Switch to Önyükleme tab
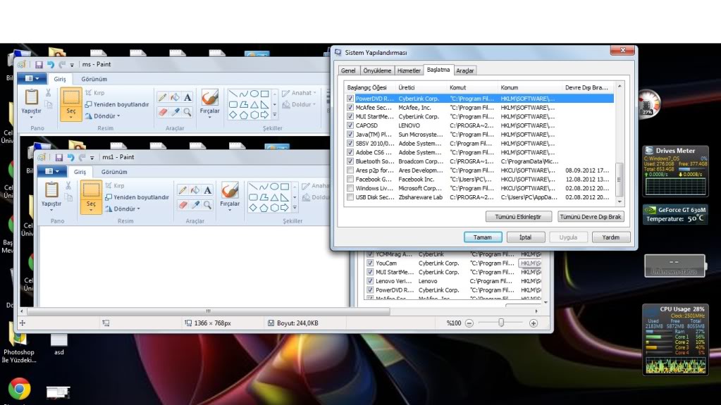 pos(377,70)
